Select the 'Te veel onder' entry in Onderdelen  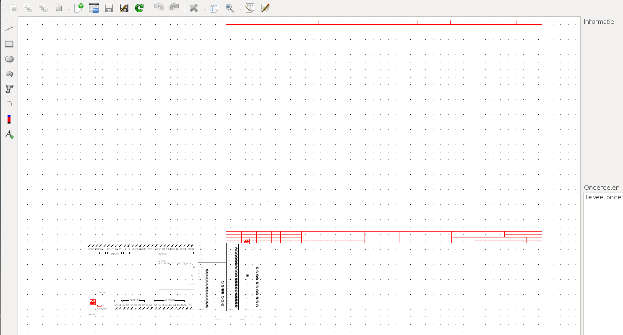point(603,197)
